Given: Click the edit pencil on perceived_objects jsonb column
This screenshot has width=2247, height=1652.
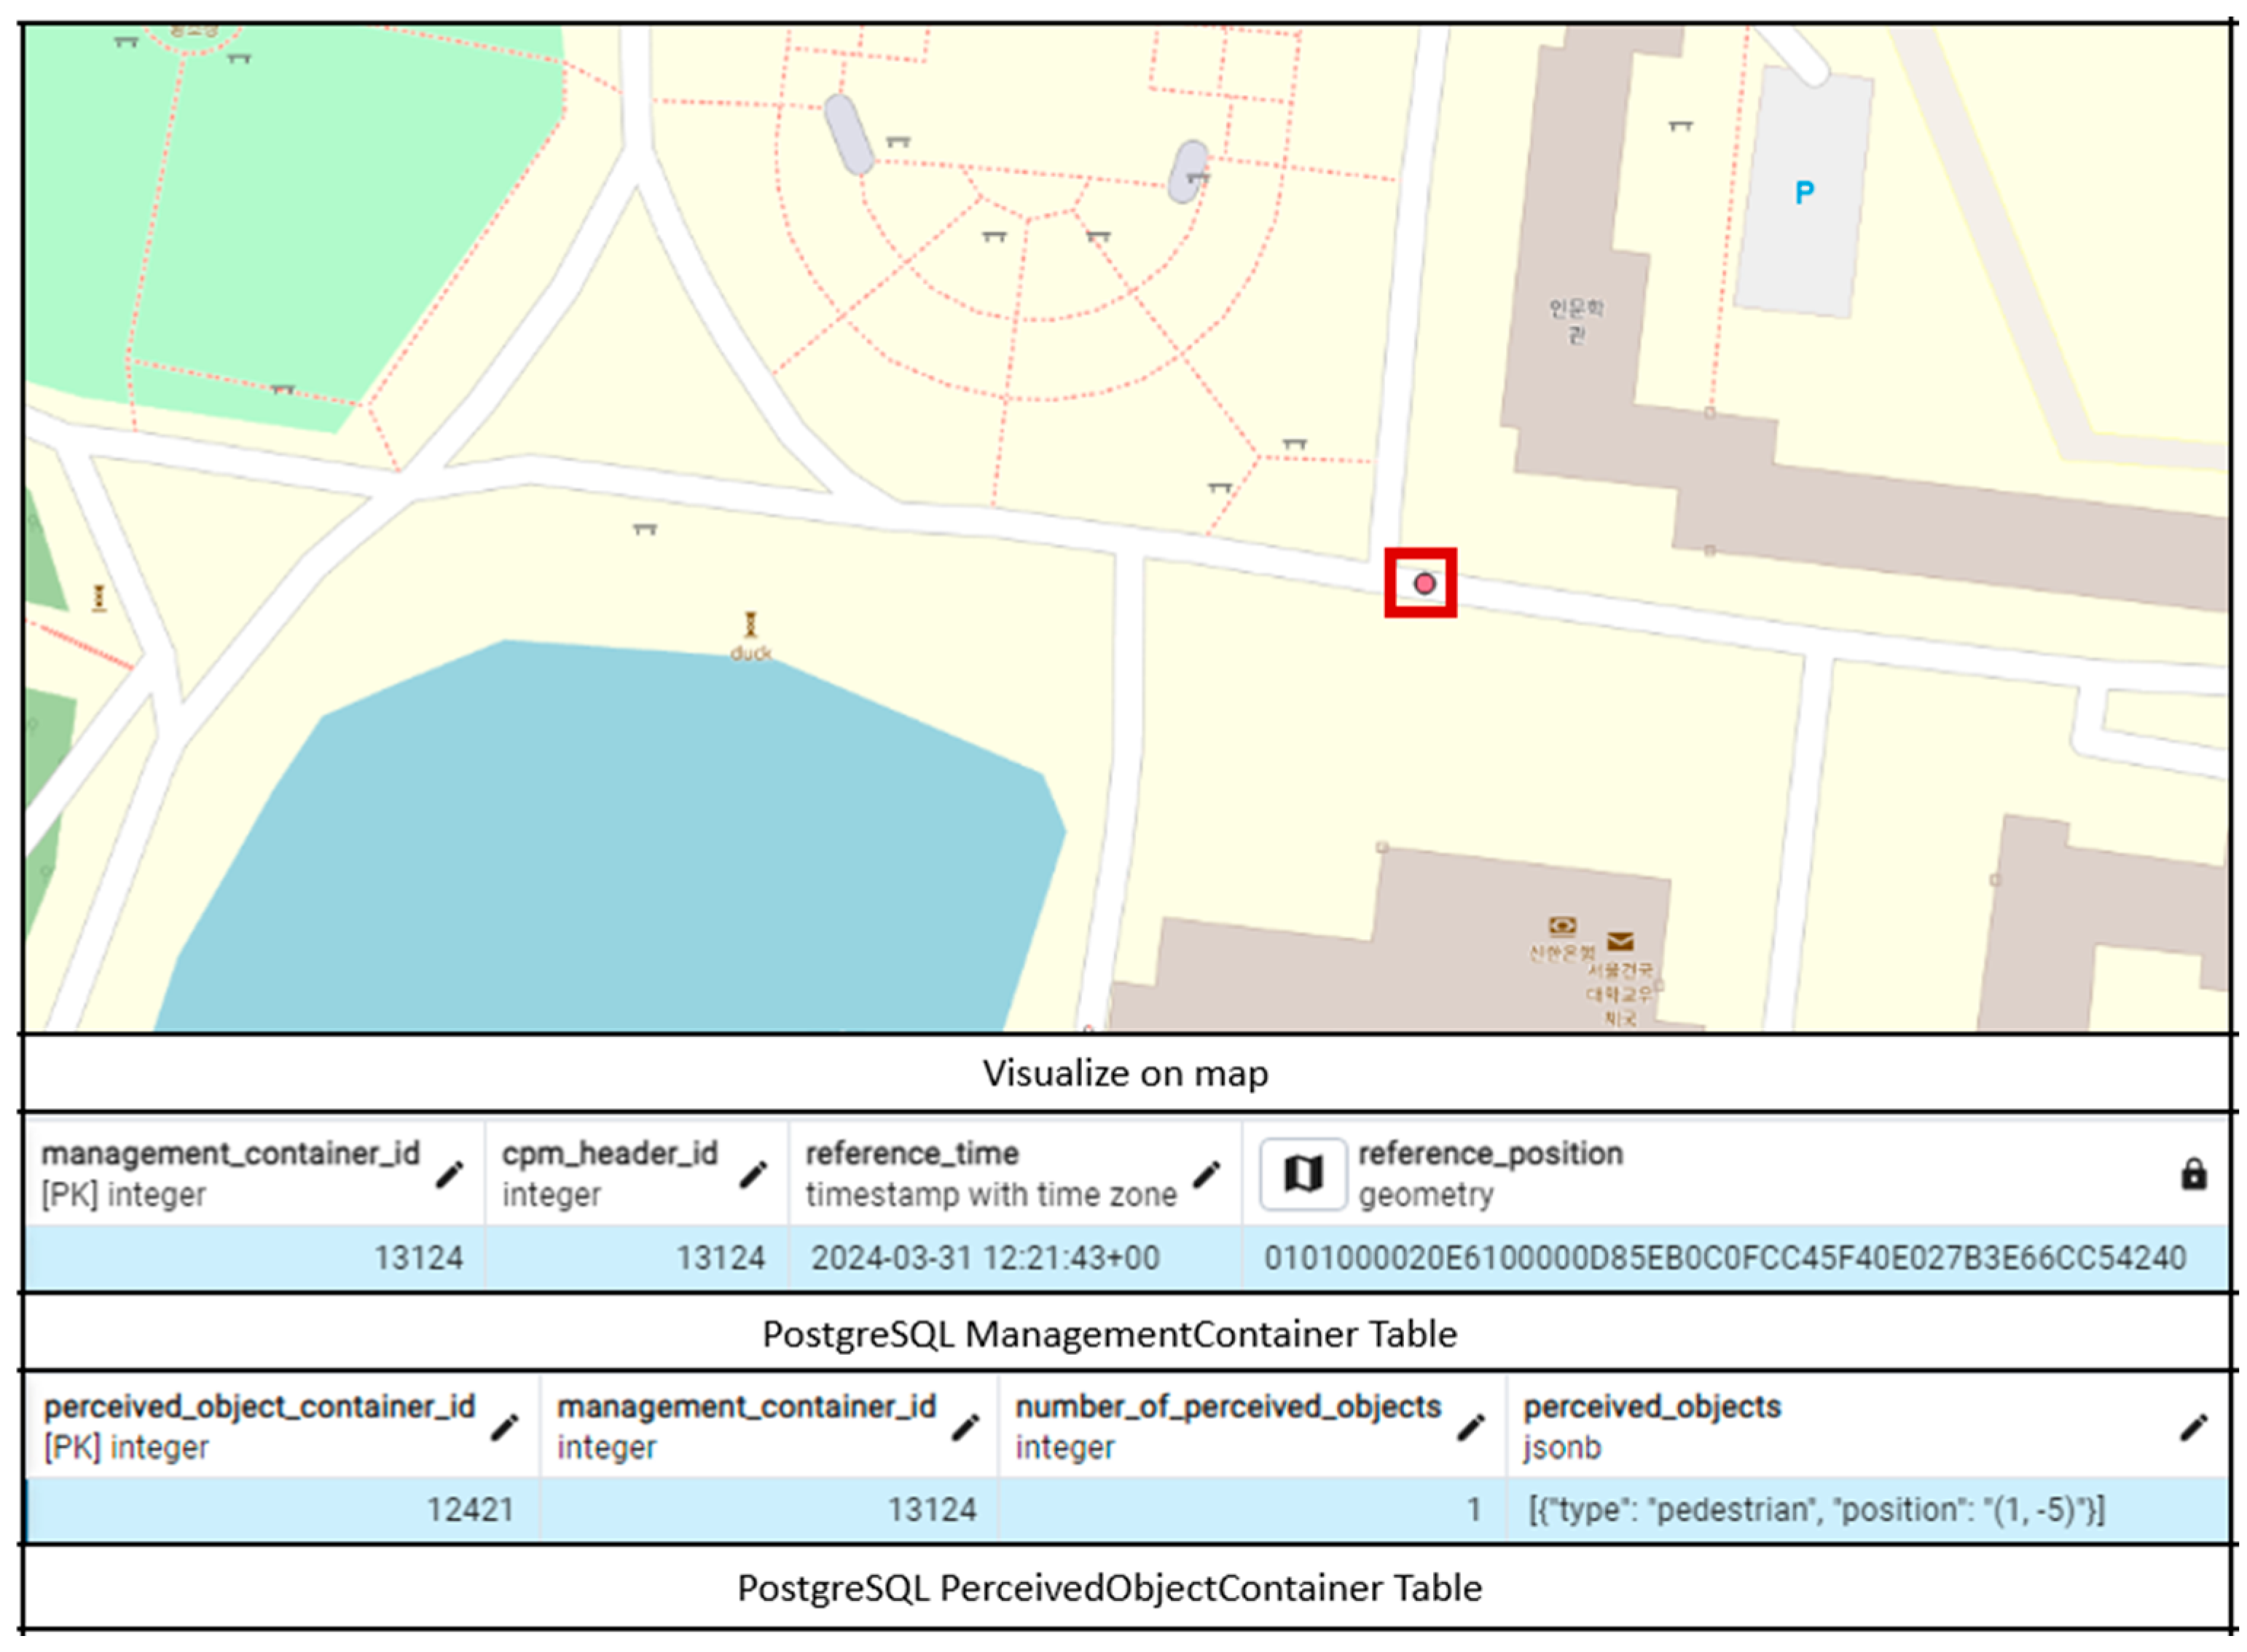Looking at the screenshot, I should click(2193, 1427).
